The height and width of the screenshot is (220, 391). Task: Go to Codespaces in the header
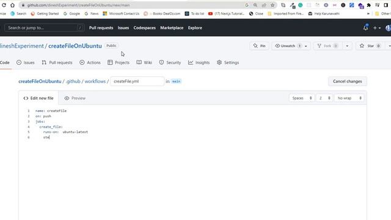coord(144,28)
